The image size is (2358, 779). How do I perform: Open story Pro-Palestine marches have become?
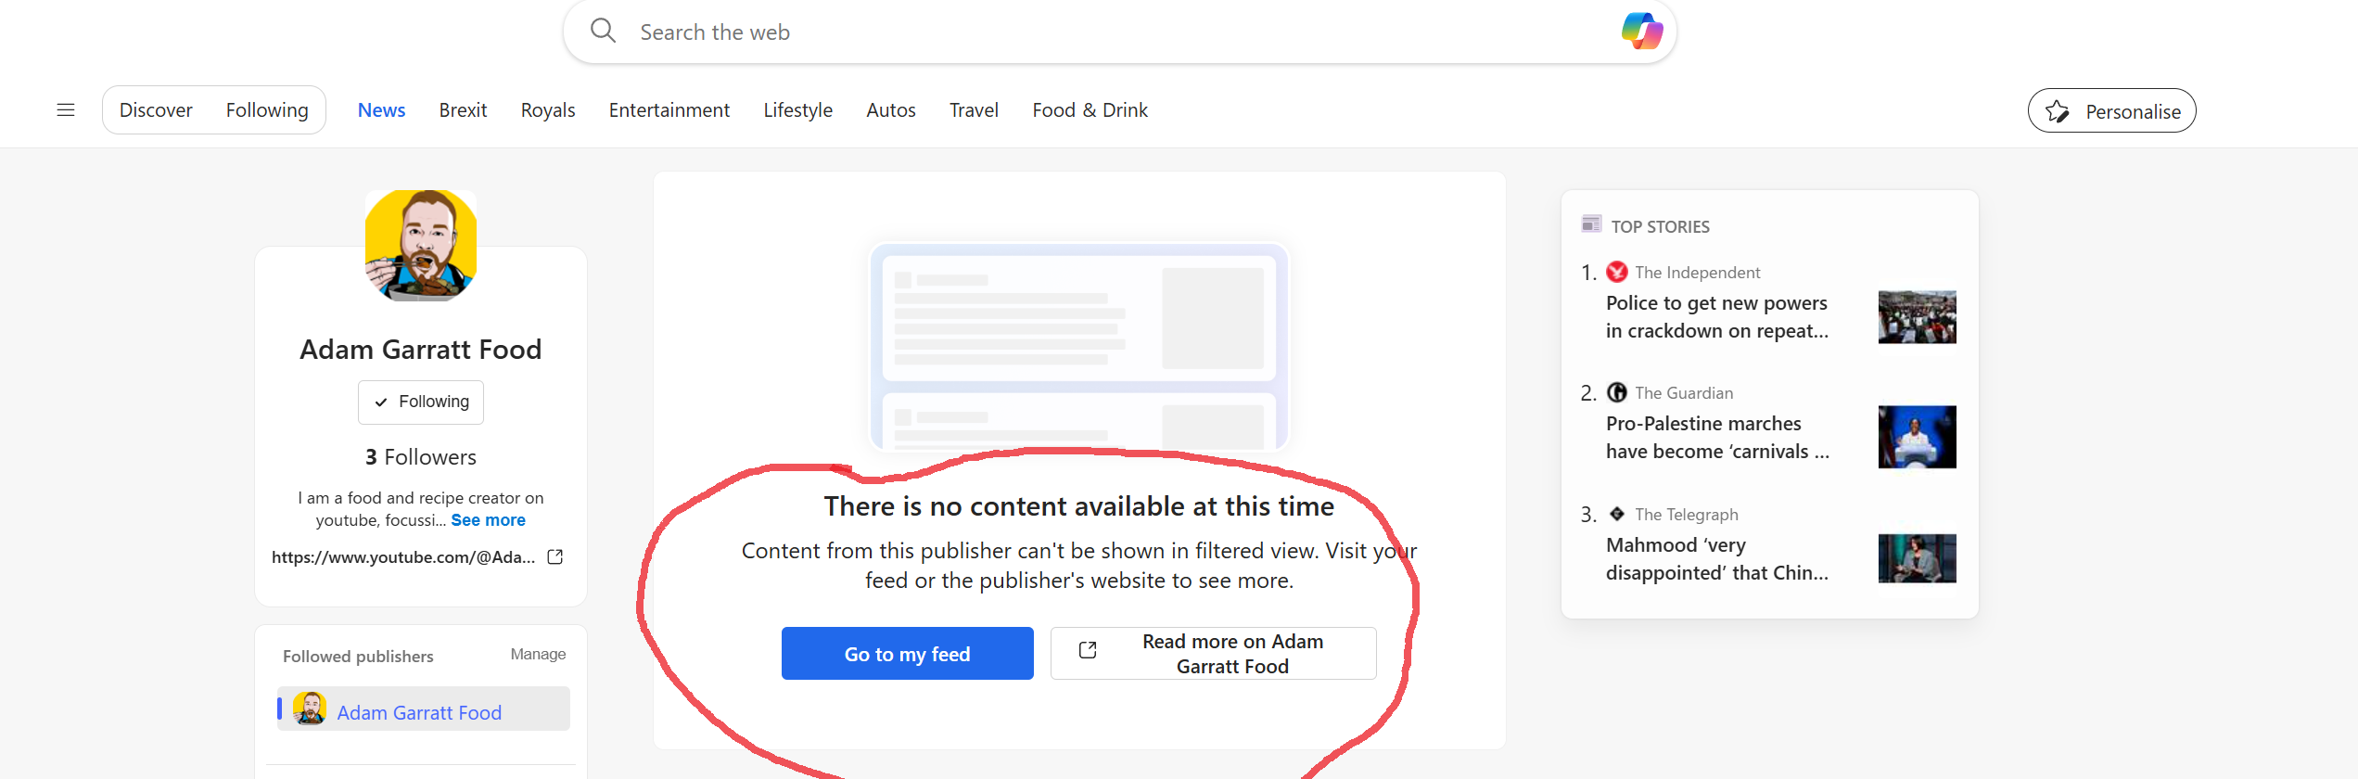(x=1717, y=438)
